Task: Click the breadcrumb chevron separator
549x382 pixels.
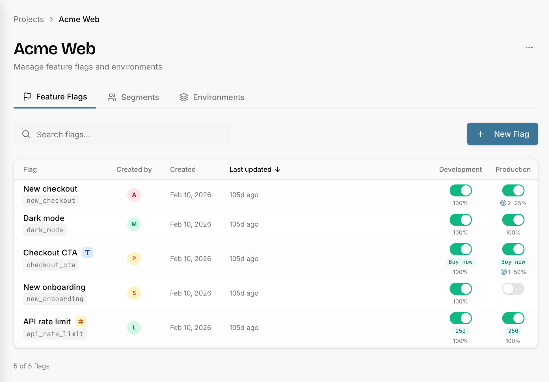Action: 51,19
